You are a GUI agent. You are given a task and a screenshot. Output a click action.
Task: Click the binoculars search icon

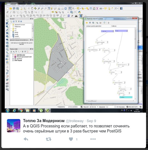(x=76, y=16)
